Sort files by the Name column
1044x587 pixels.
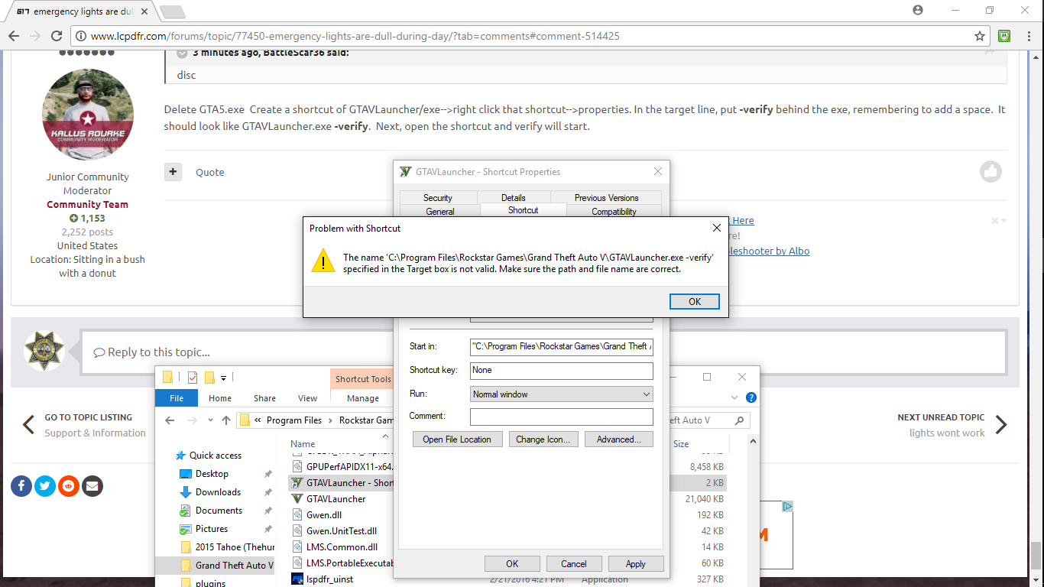303,443
